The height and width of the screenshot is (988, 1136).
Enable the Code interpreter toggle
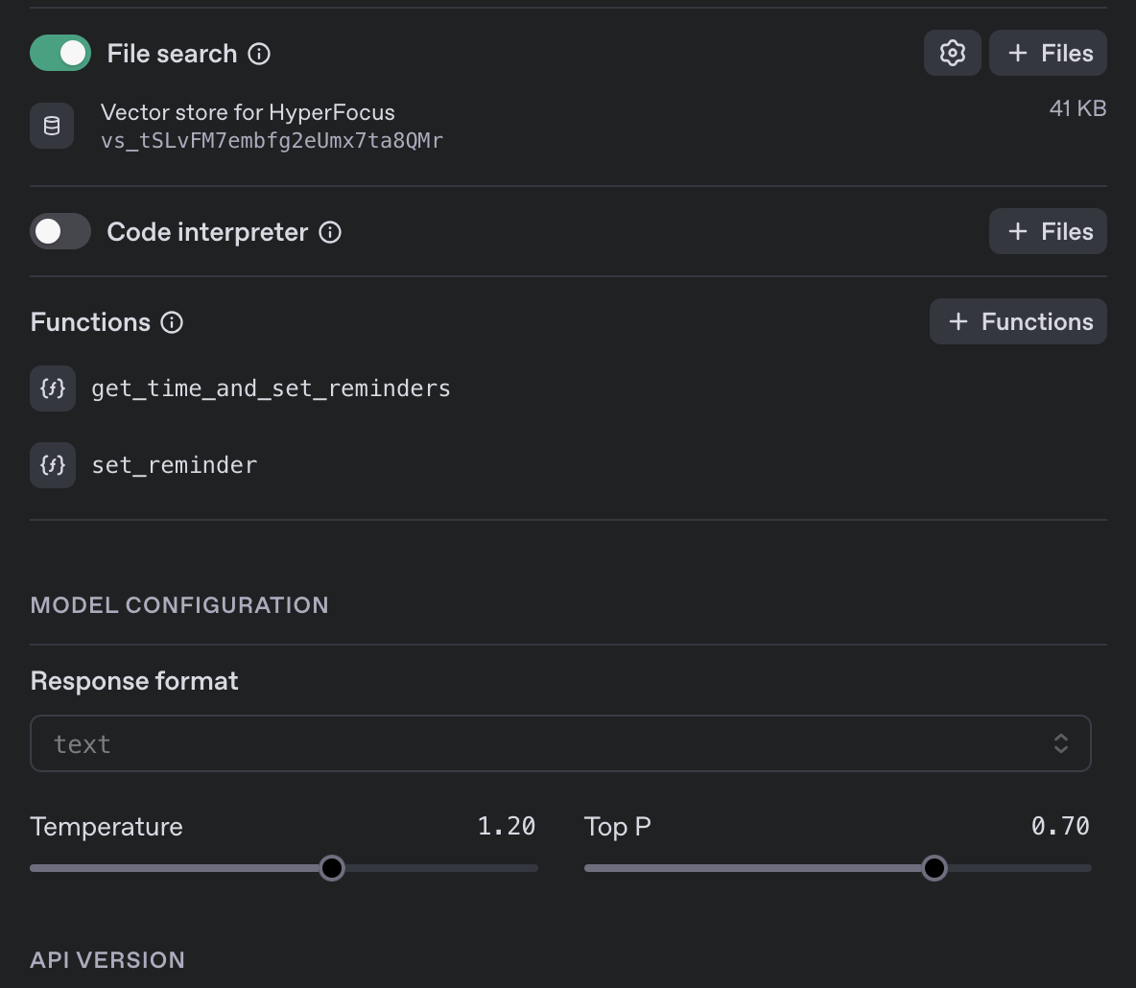(60, 232)
